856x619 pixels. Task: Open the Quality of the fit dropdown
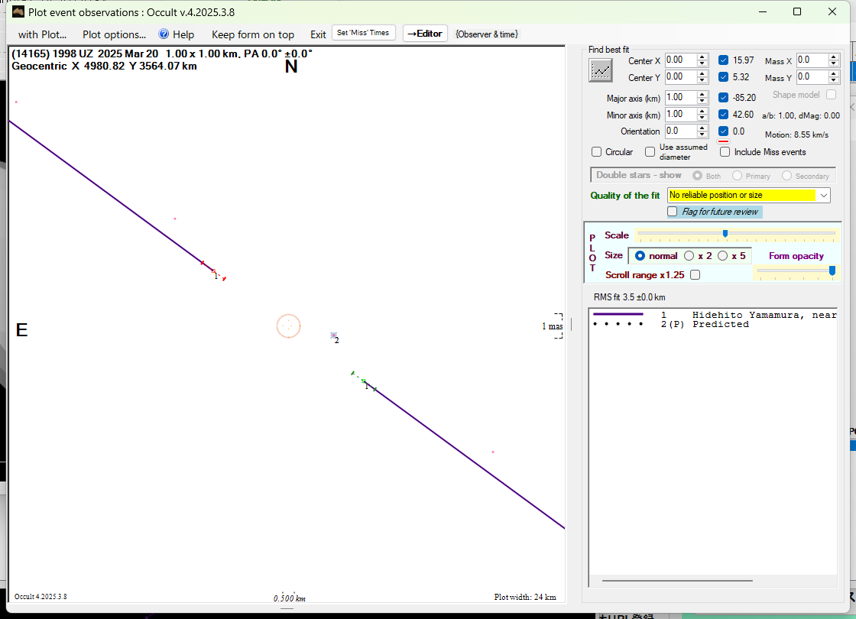[823, 196]
